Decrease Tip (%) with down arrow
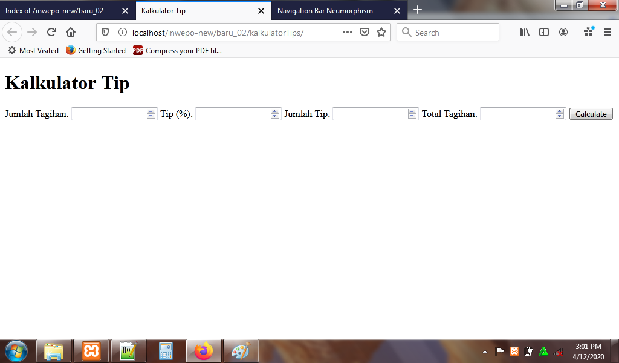The width and height of the screenshot is (619, 363). tap(275, 117)
